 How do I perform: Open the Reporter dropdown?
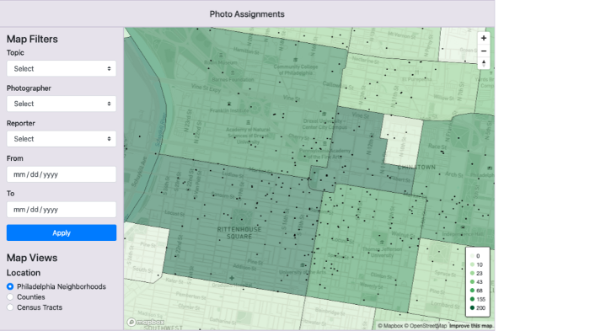pos(62,139)
